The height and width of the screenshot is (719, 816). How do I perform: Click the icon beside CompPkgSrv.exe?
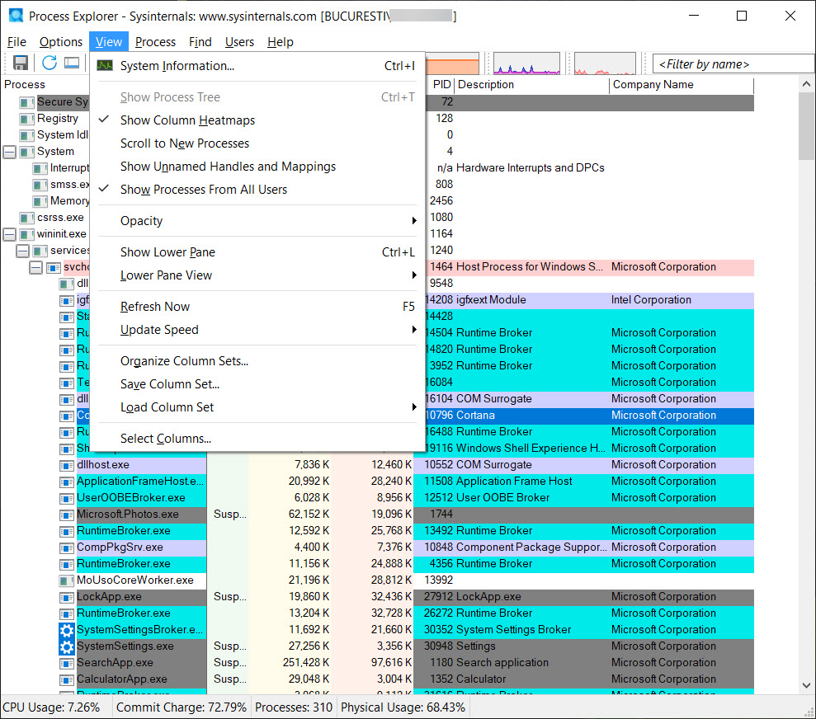click(67, 547)
